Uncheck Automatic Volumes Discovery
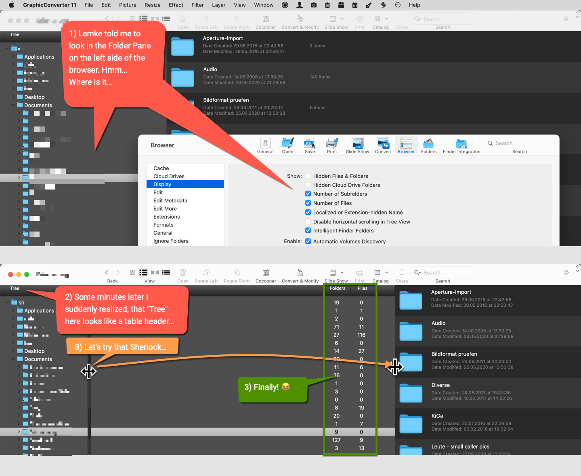Screen dimensions: 581x476 [308, 241]
